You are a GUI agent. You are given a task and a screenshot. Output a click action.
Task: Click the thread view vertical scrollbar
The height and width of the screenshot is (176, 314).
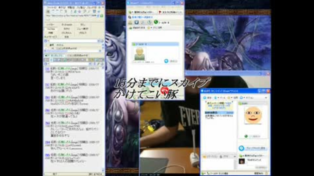point(103,119)
